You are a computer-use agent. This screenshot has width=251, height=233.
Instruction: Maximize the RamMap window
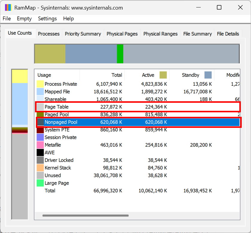click(219, 7)
